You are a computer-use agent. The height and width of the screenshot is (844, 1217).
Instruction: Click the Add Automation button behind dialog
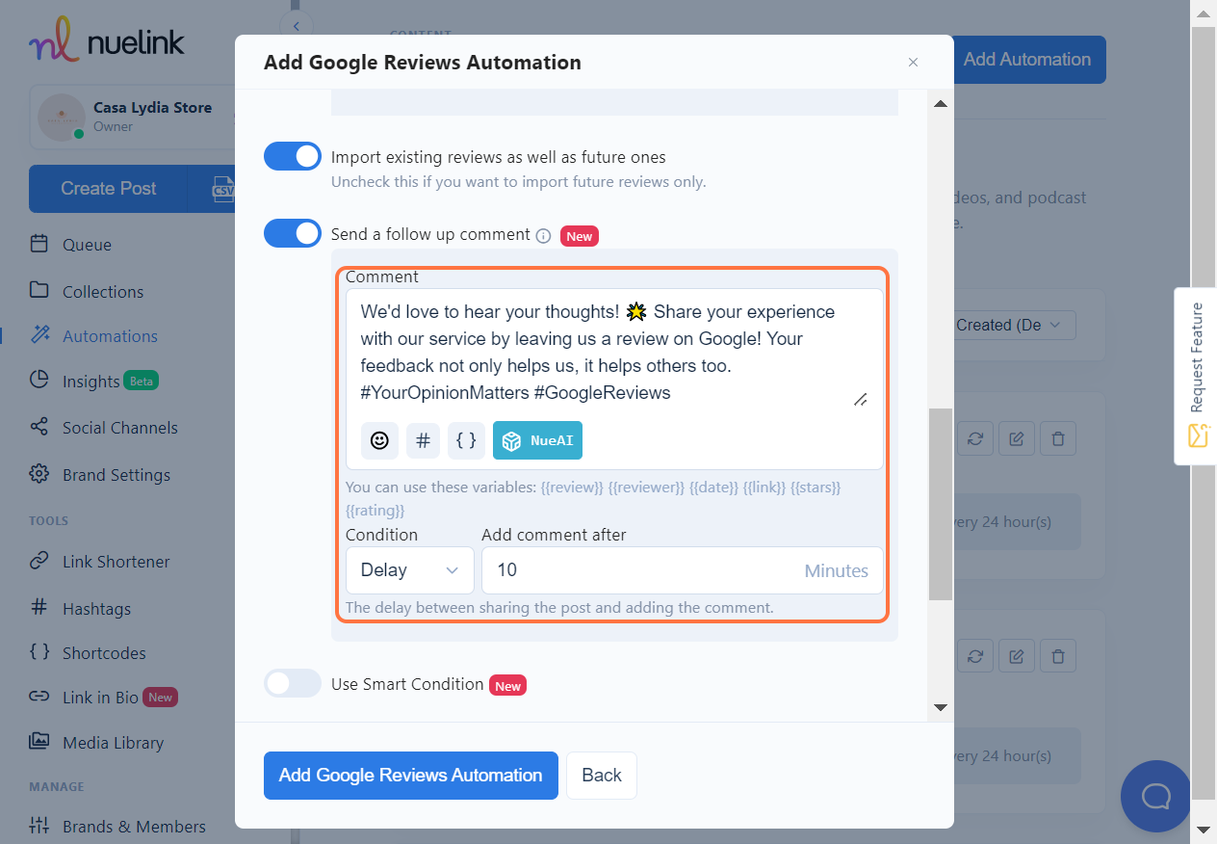tap(1027, 60)
